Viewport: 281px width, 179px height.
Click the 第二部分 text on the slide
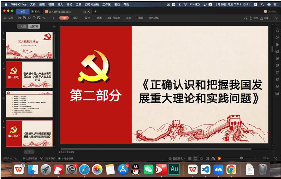point(96,96)
